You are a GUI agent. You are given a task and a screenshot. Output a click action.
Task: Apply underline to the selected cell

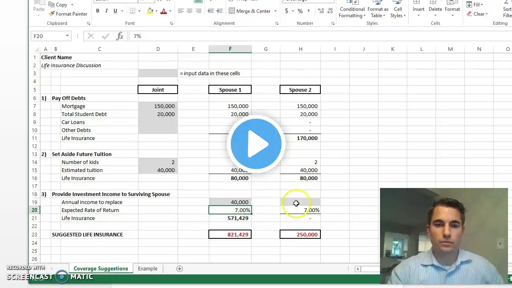[x=115, y=11]
